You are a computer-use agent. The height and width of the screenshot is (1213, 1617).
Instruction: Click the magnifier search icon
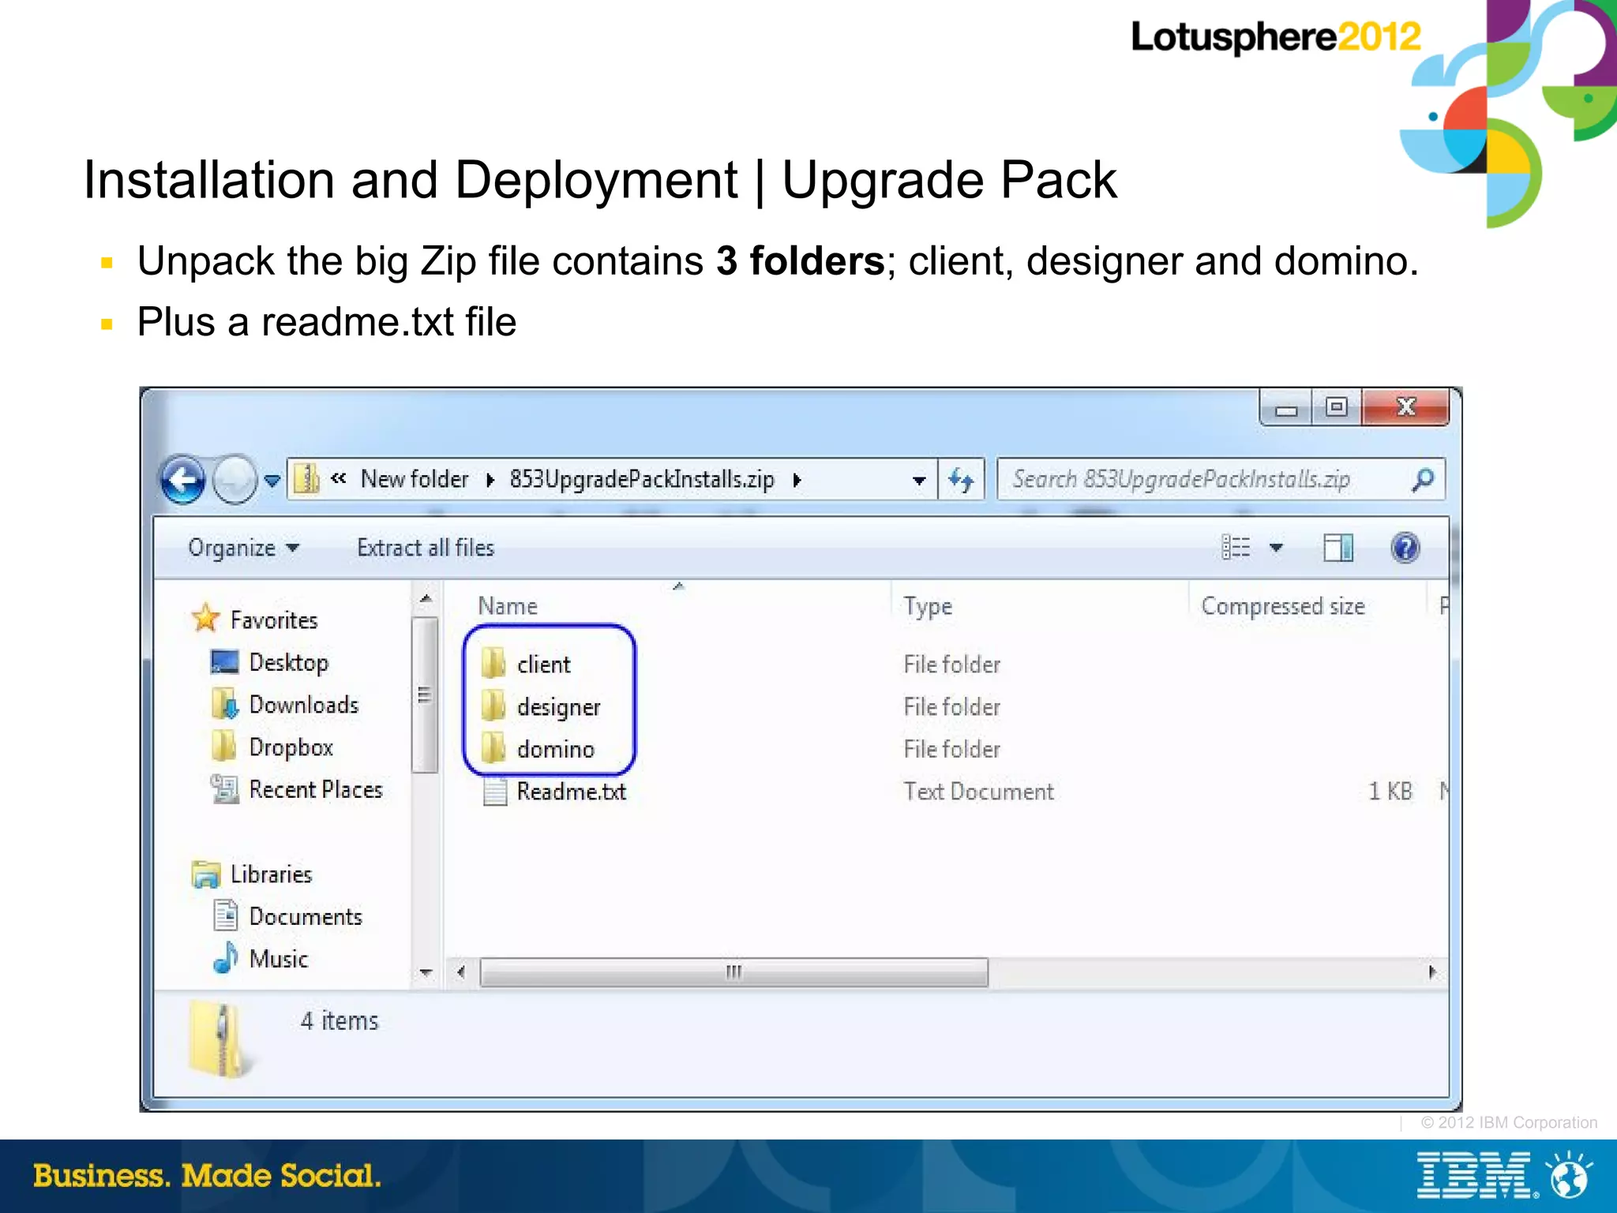point(1423,479)
